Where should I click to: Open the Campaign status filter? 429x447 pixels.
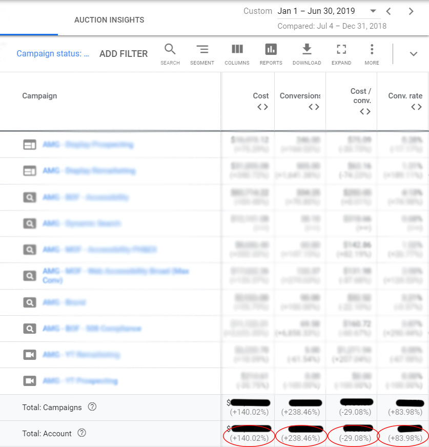(53, 54)
